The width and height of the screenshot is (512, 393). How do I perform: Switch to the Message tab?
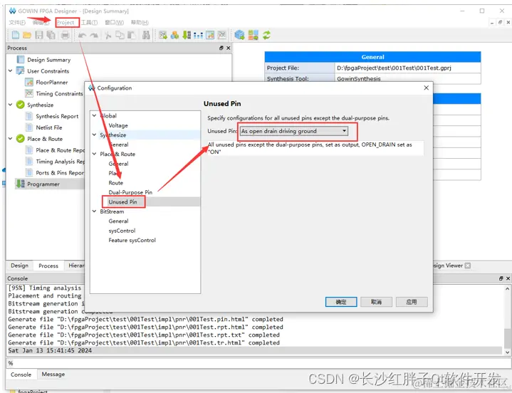pyautogui.click(x=53, y=374)
